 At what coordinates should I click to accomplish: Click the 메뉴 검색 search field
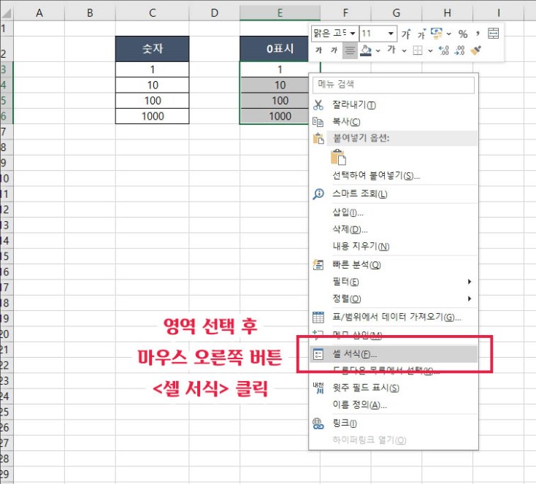[x=394, y=85]
